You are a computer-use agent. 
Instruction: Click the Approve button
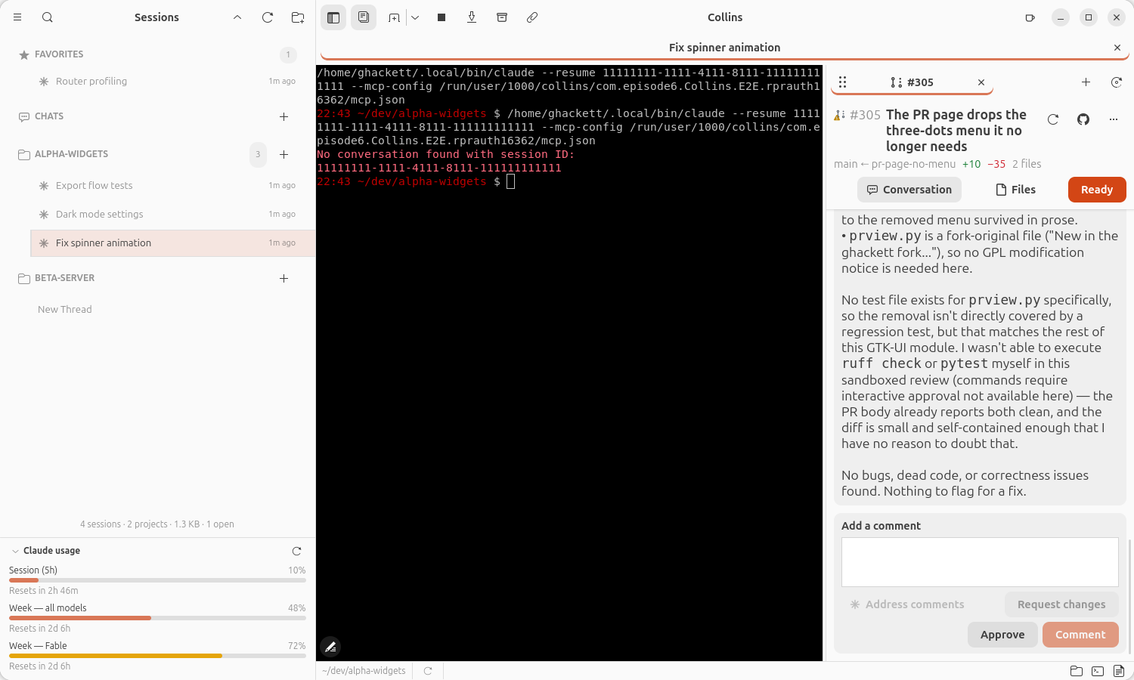click(1002, 635)
